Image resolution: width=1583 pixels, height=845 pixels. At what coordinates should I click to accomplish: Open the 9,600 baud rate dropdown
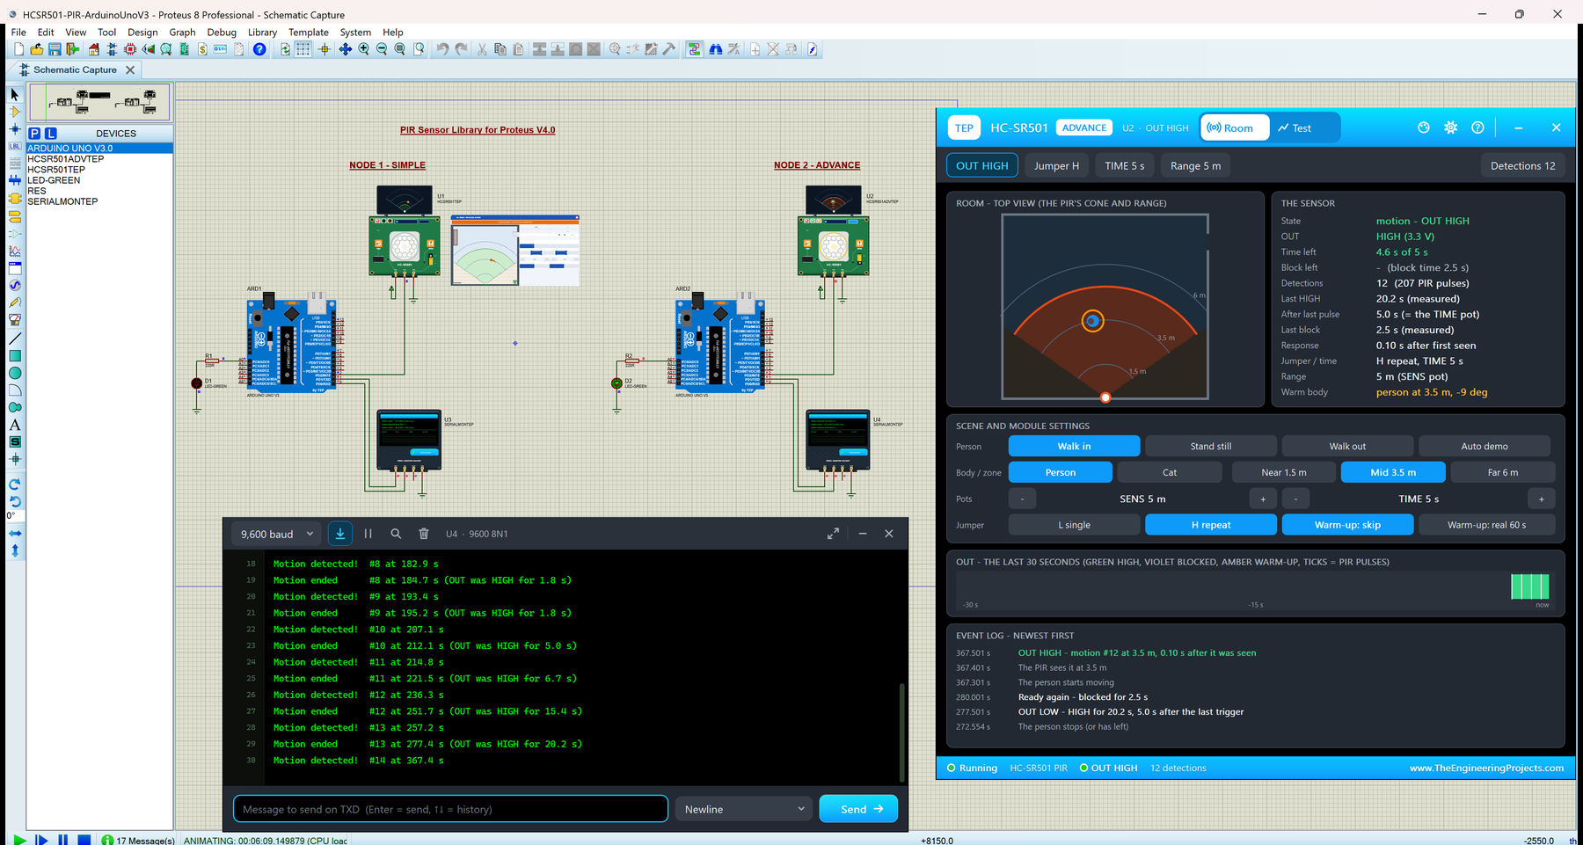pyautogui.click(x=276, y=534)
